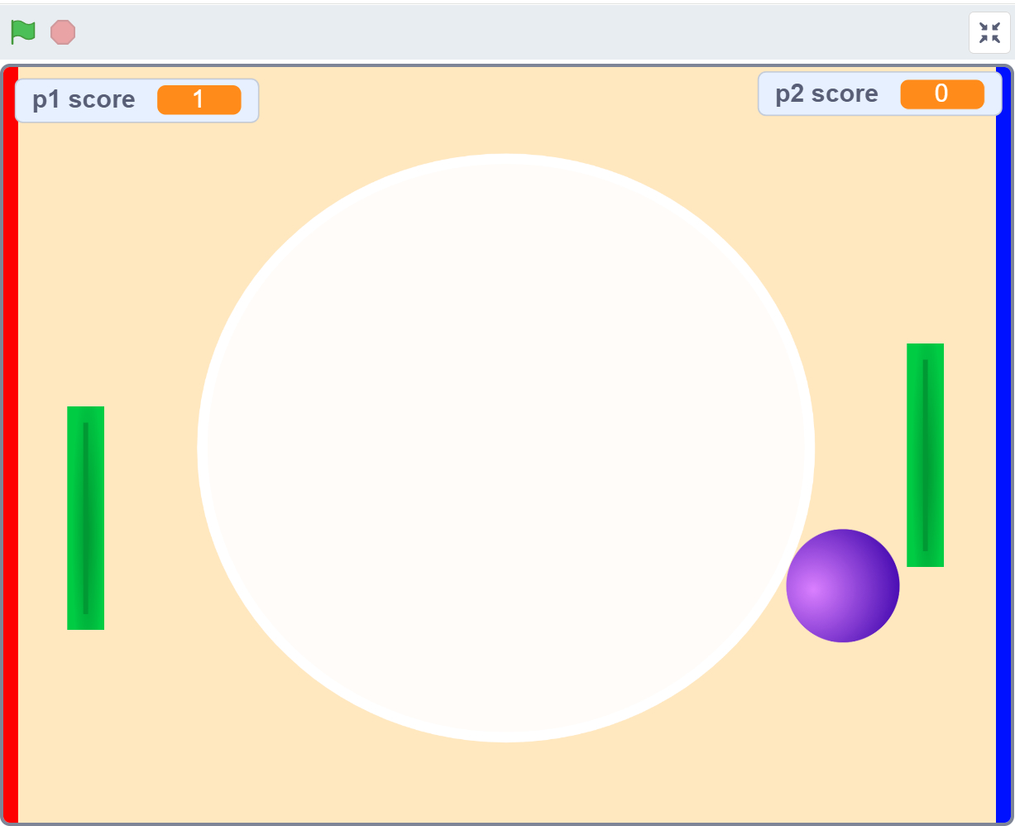Click the right green paddle
Screen dimensions: 1015x826
pos(925,455)
